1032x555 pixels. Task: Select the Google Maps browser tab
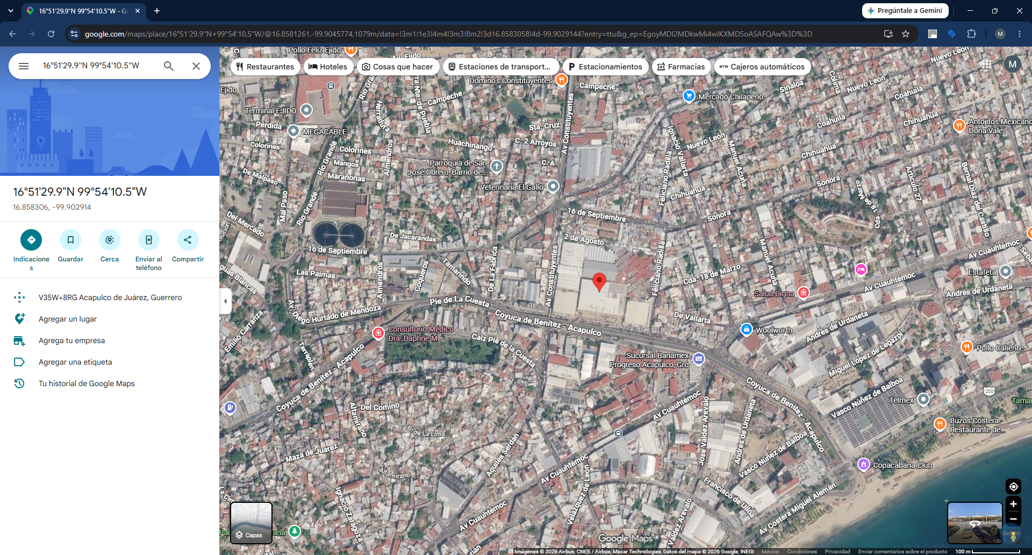pos(83,11)
